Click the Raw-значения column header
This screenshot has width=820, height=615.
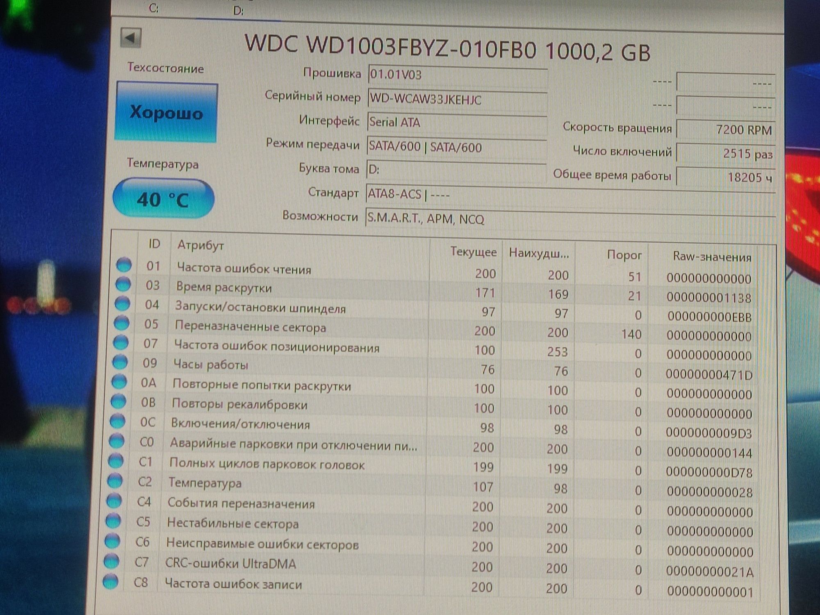[x=712, y=257]
